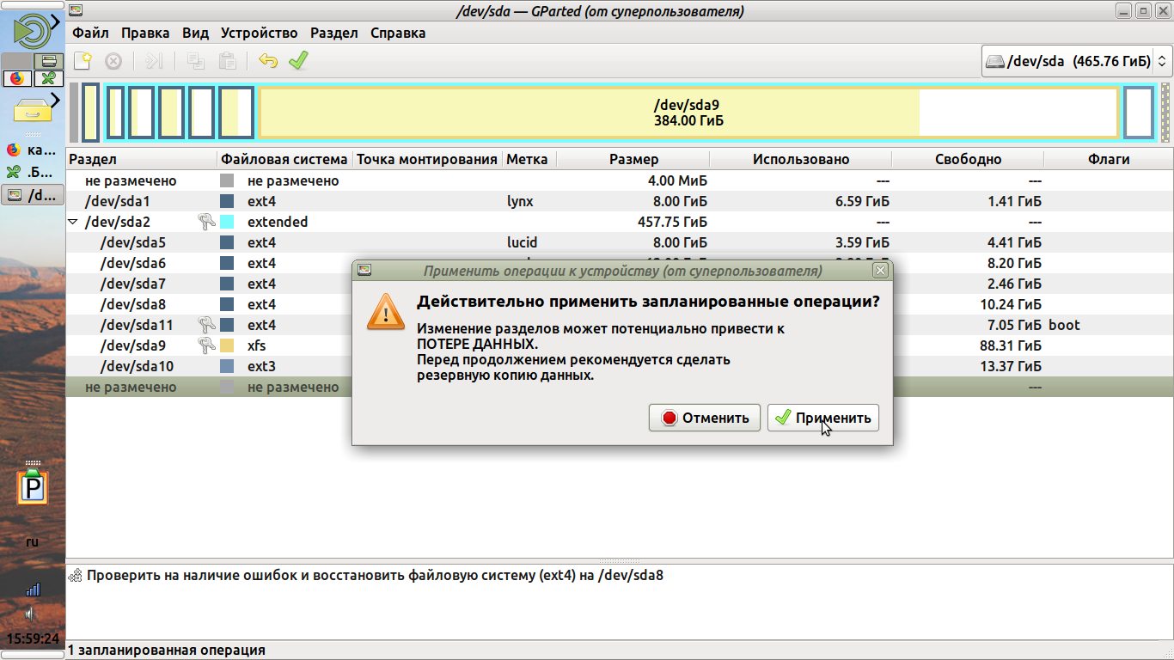The image size is (1174, 660).
Task: Click the network signal bars icon
Action: 33,589
